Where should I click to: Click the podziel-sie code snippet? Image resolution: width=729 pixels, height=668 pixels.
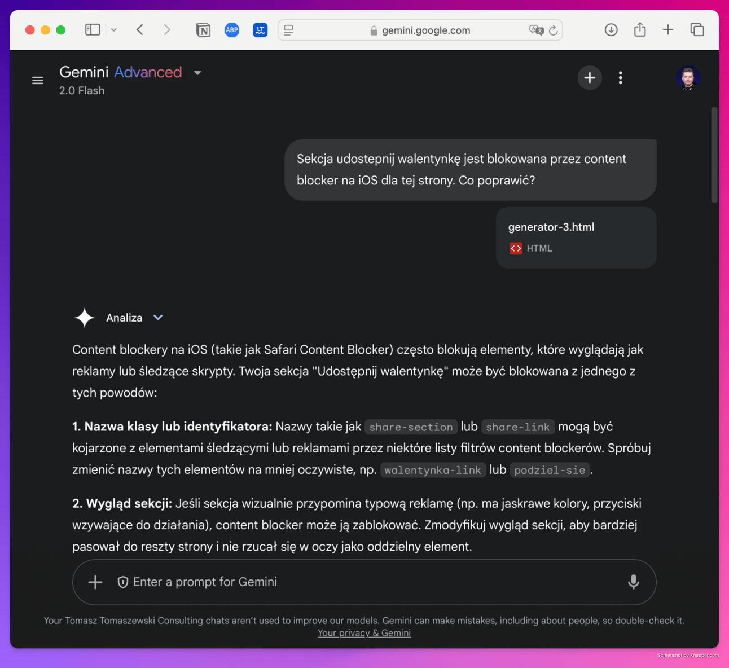(550, 470)
